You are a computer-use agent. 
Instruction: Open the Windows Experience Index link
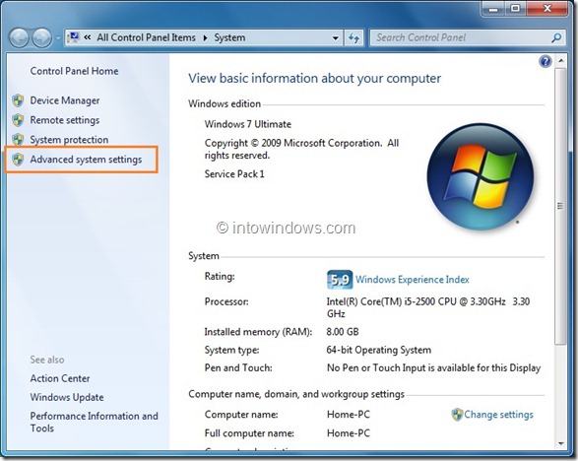tap(413, 280)
